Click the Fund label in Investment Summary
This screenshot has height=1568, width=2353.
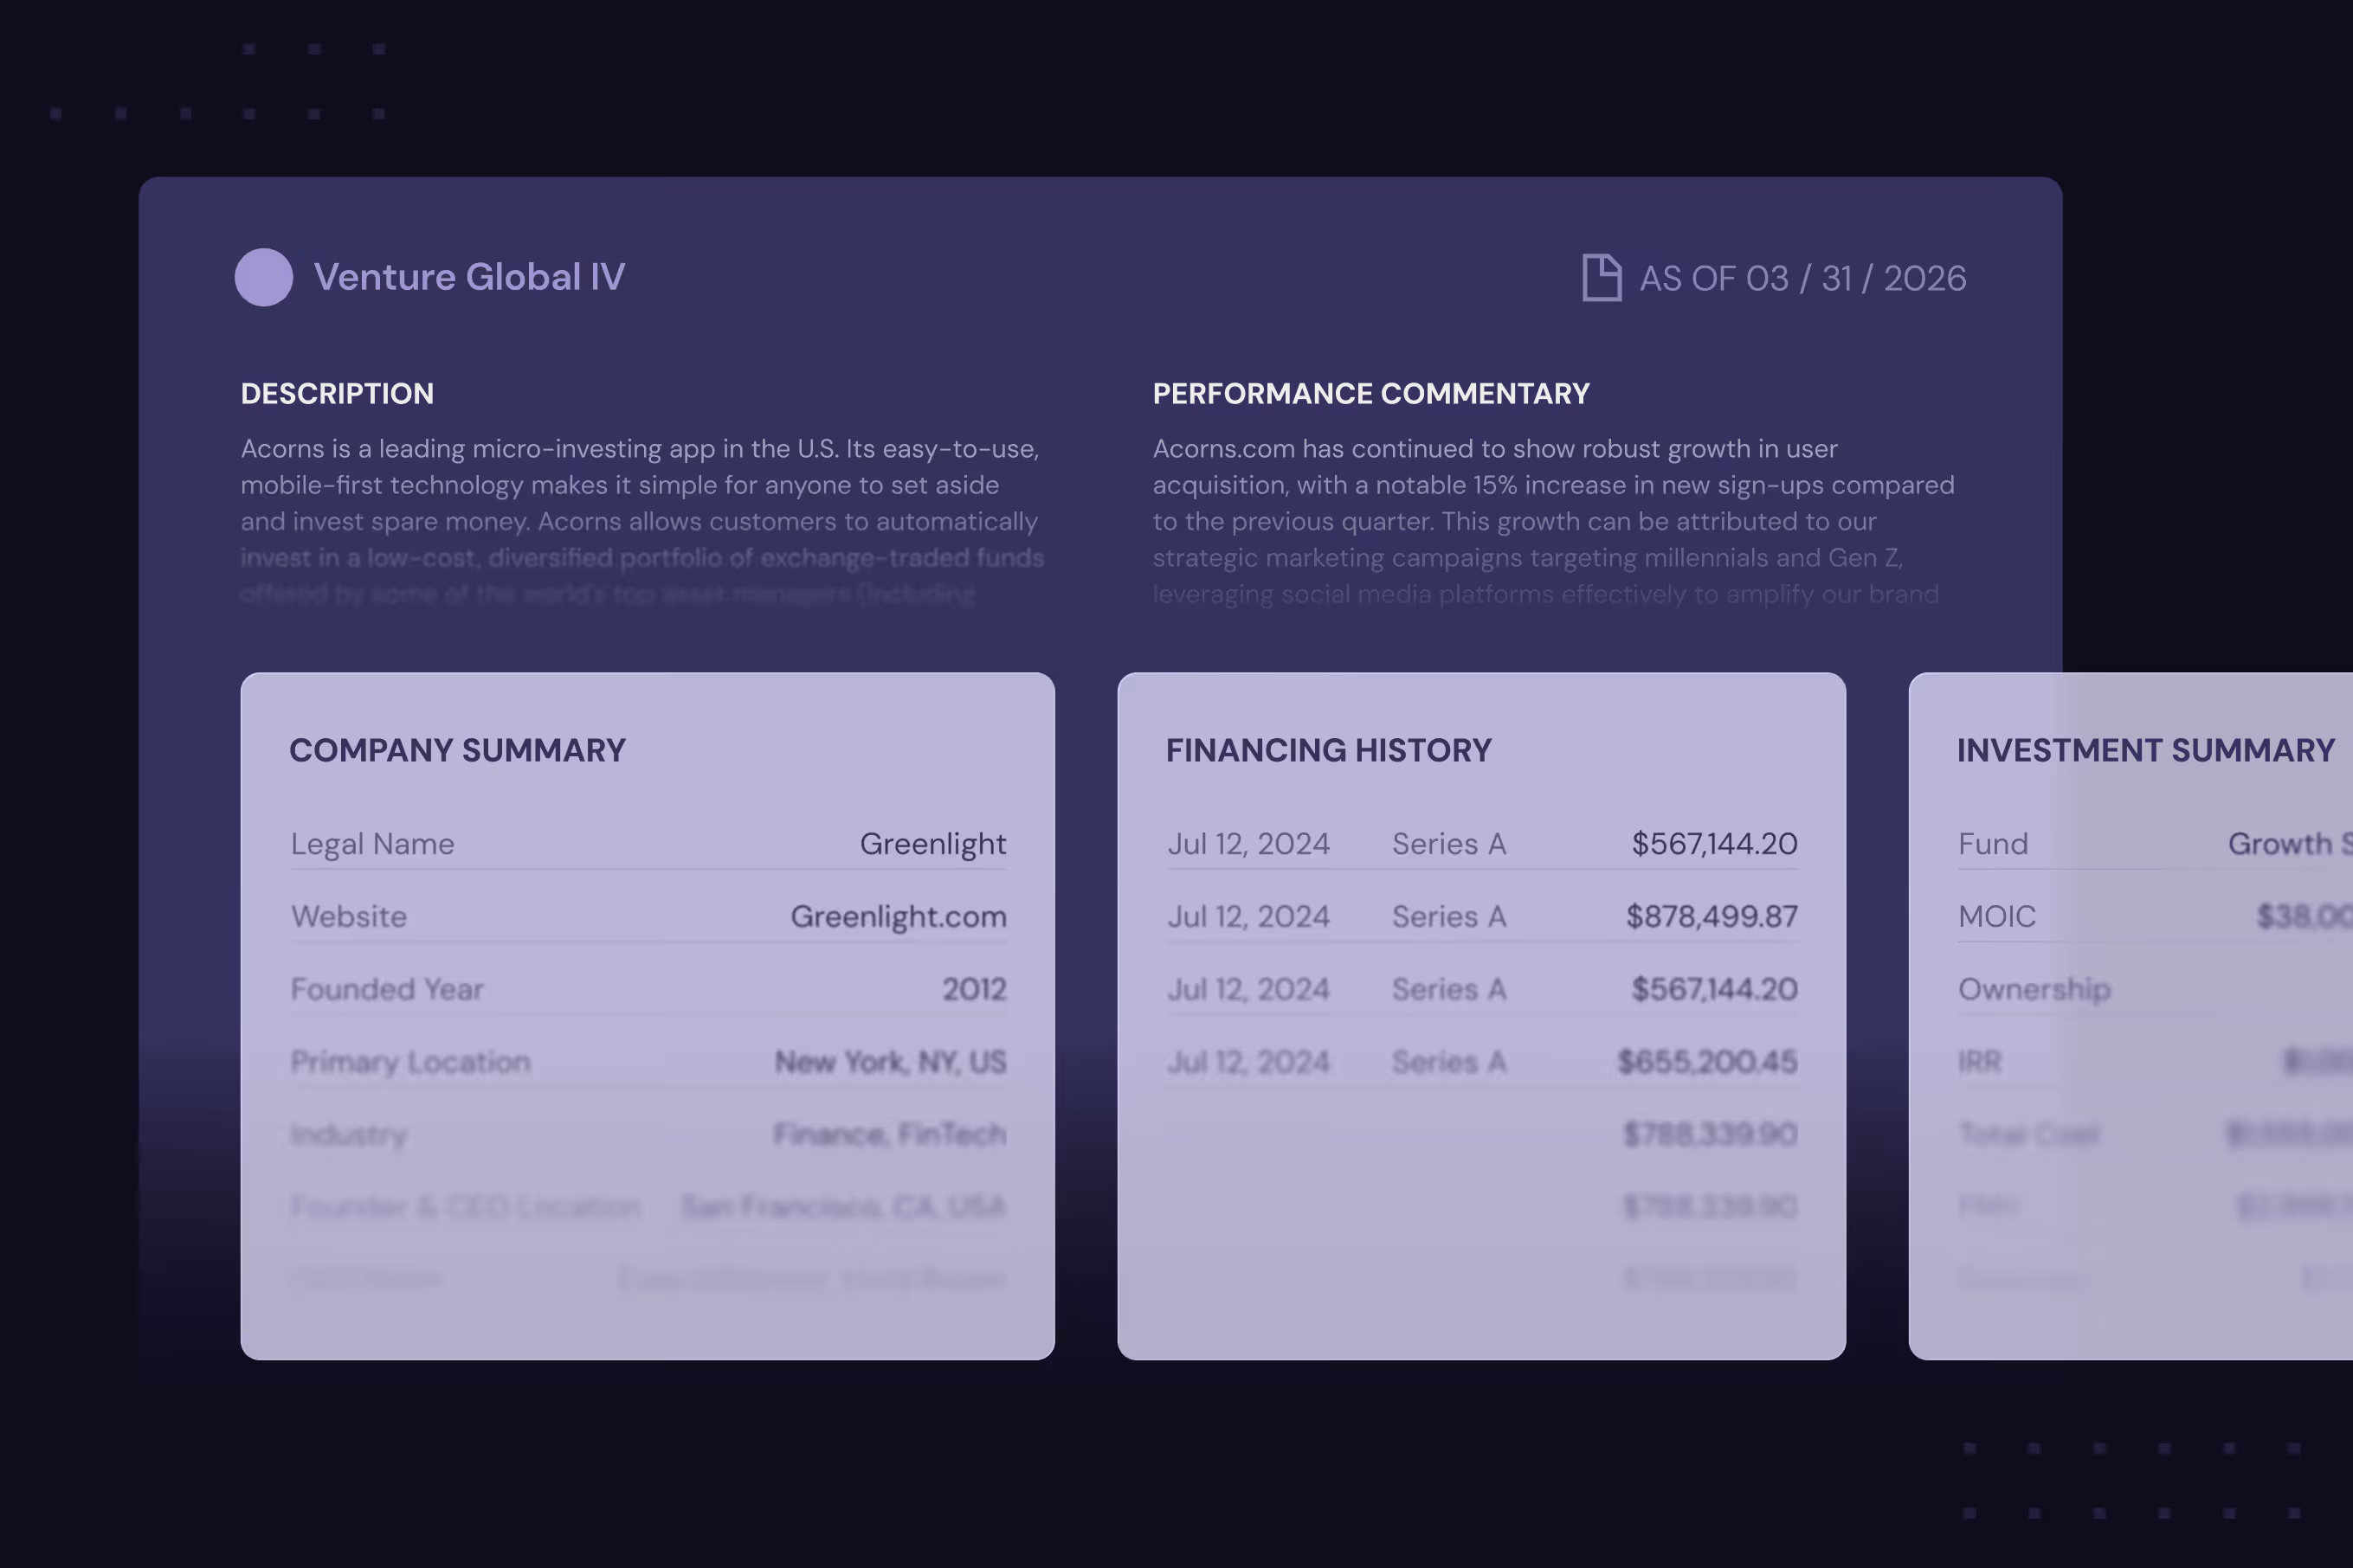(x=1993, y=844)
